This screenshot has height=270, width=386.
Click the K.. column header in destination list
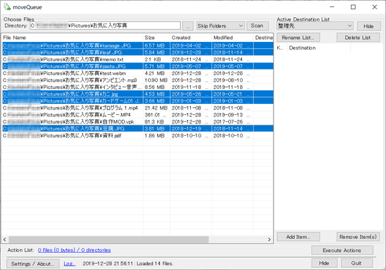281,48
